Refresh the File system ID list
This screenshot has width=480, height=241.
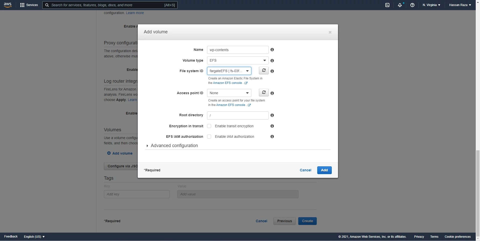pyautogui.click(x=264, y=70)
